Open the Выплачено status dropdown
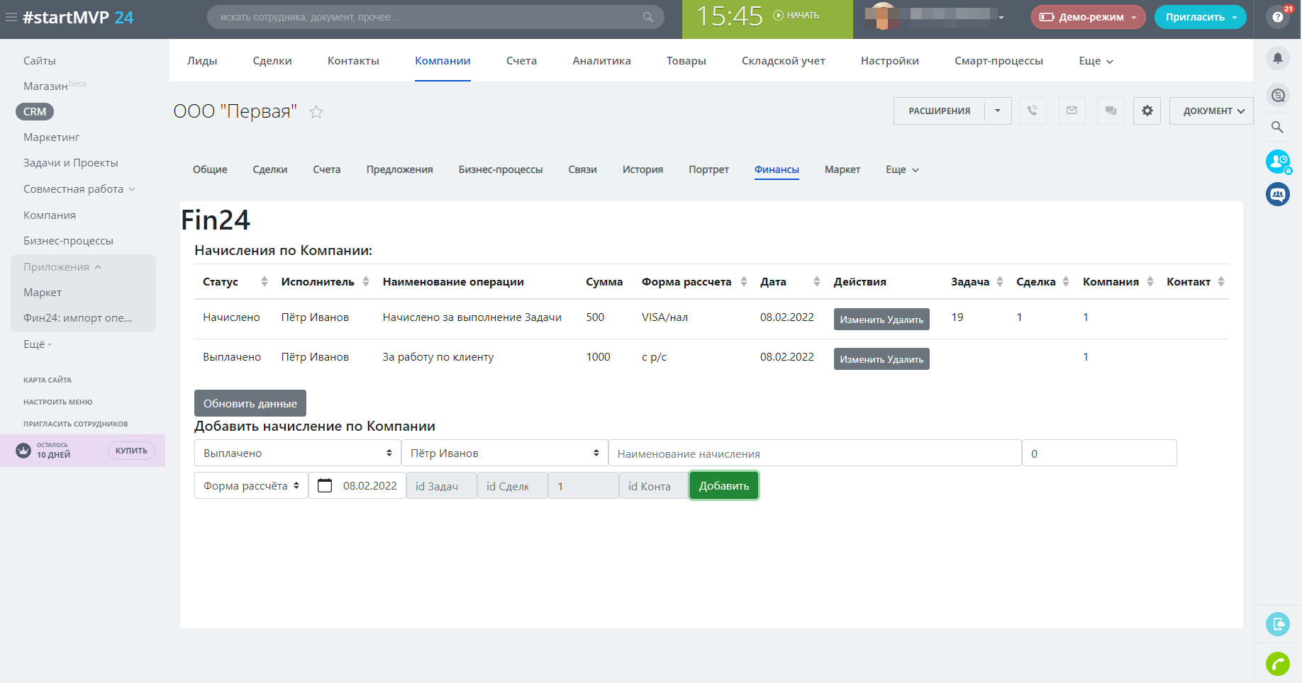 click(297, 453)
